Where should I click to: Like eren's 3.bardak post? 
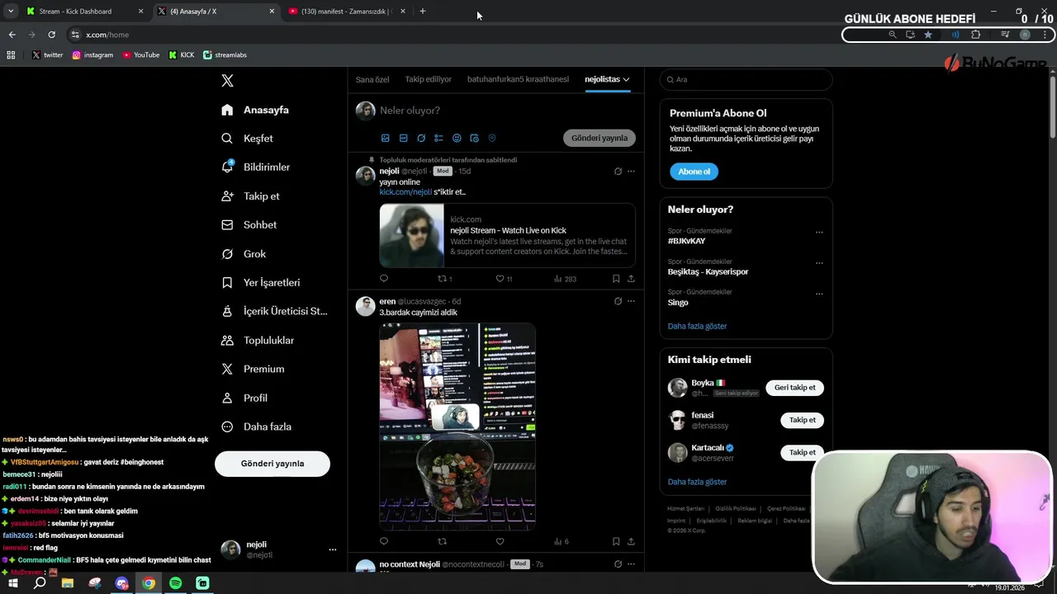[x=500, y=541]
